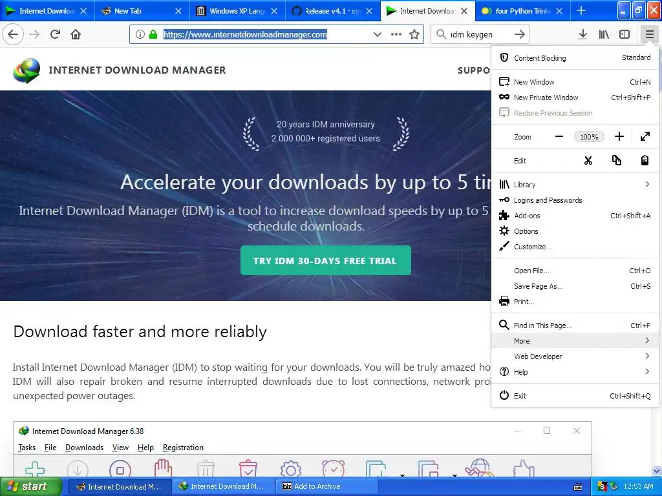Click the IDM delete completed icon
The width and height of the screenshot is (662, 496).
click(248, 468)
